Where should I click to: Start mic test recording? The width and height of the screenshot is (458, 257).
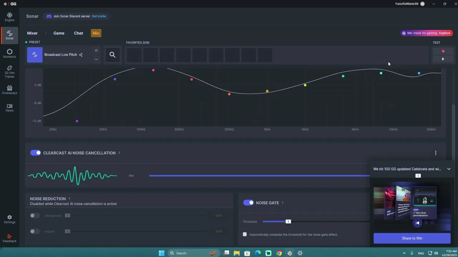(443, 51)
